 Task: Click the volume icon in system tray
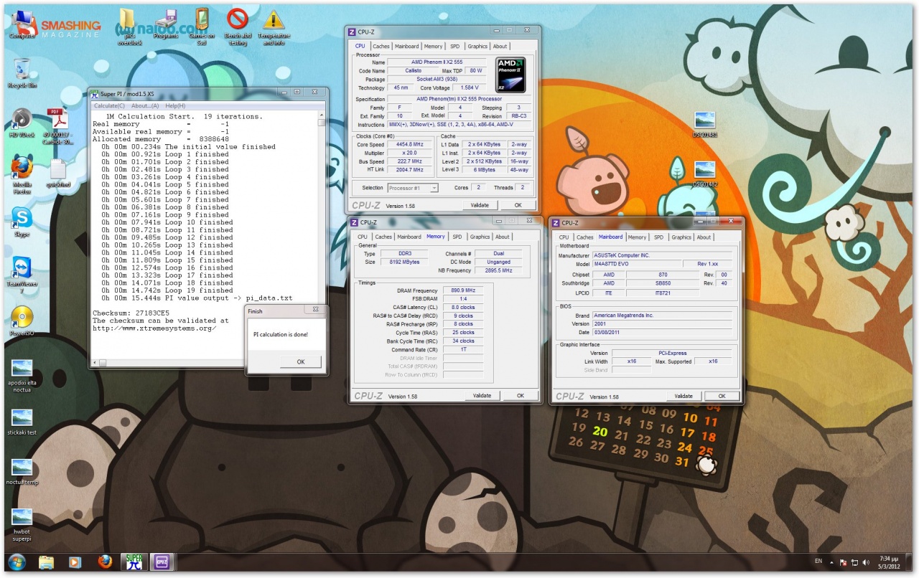pyautogui.click(x=866, y=562)
